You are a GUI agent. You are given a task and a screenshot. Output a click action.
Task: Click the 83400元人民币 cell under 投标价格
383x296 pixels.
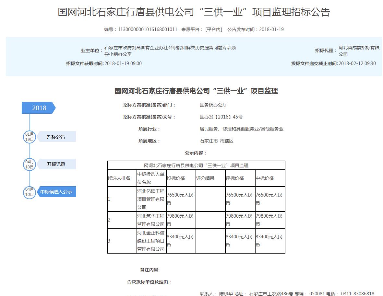point(181,241)
